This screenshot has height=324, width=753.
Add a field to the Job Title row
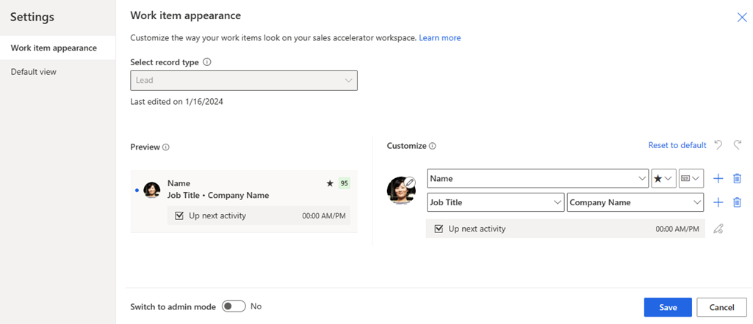point(718,202)
